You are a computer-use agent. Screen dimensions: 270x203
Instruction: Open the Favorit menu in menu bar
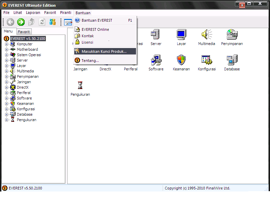coord(50,13)
